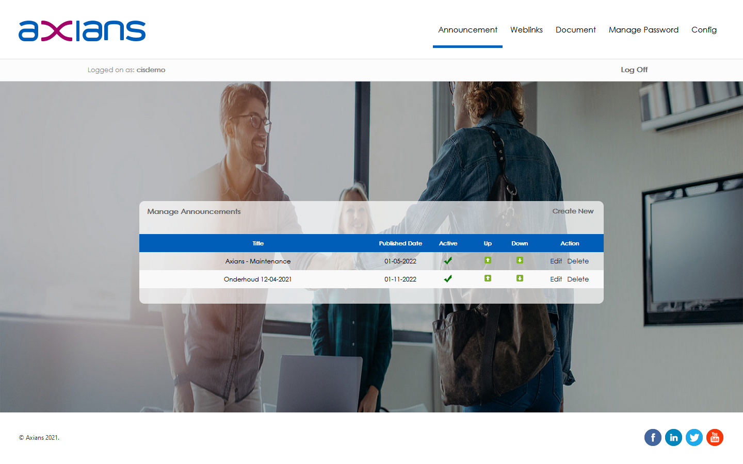Screen dimensions: 743x464
Task: Toggle Active status for 'Axians - Maintenance'
Action: (x=447, y=260)
